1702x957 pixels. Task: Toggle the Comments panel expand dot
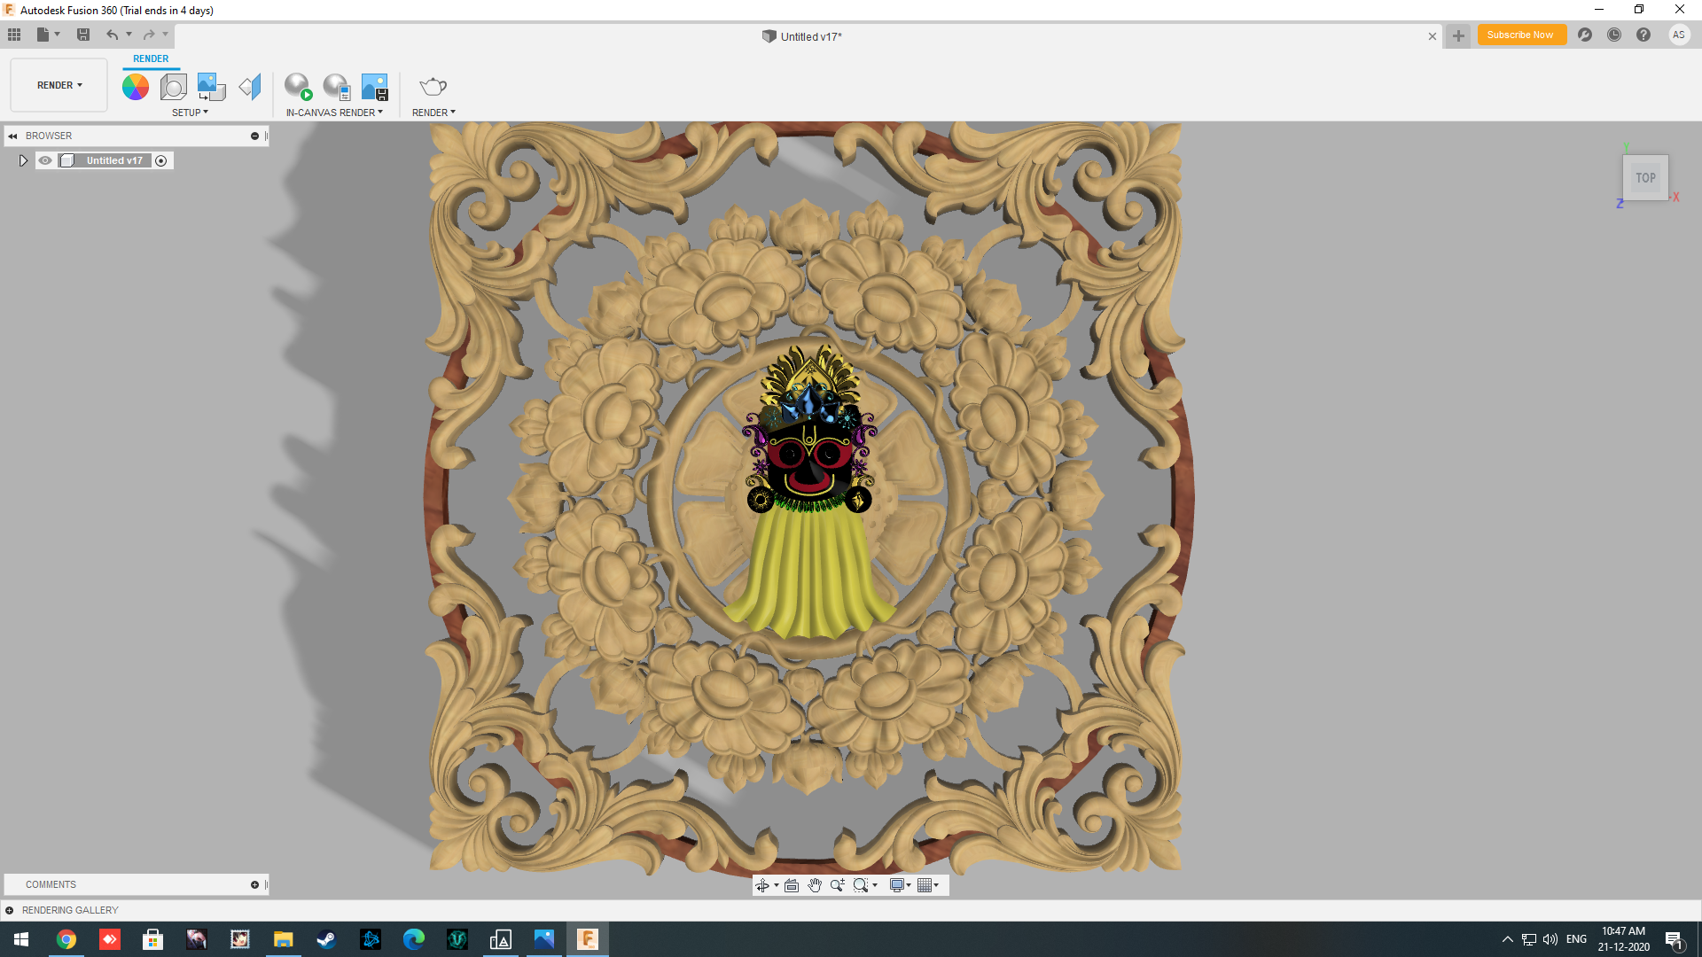(x=254, y=884)
